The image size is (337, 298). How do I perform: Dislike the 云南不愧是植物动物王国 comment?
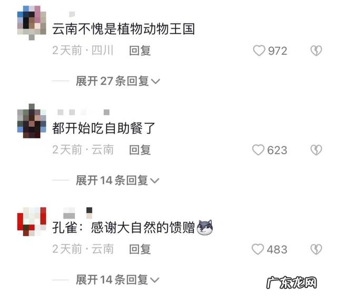pos(316,51)
